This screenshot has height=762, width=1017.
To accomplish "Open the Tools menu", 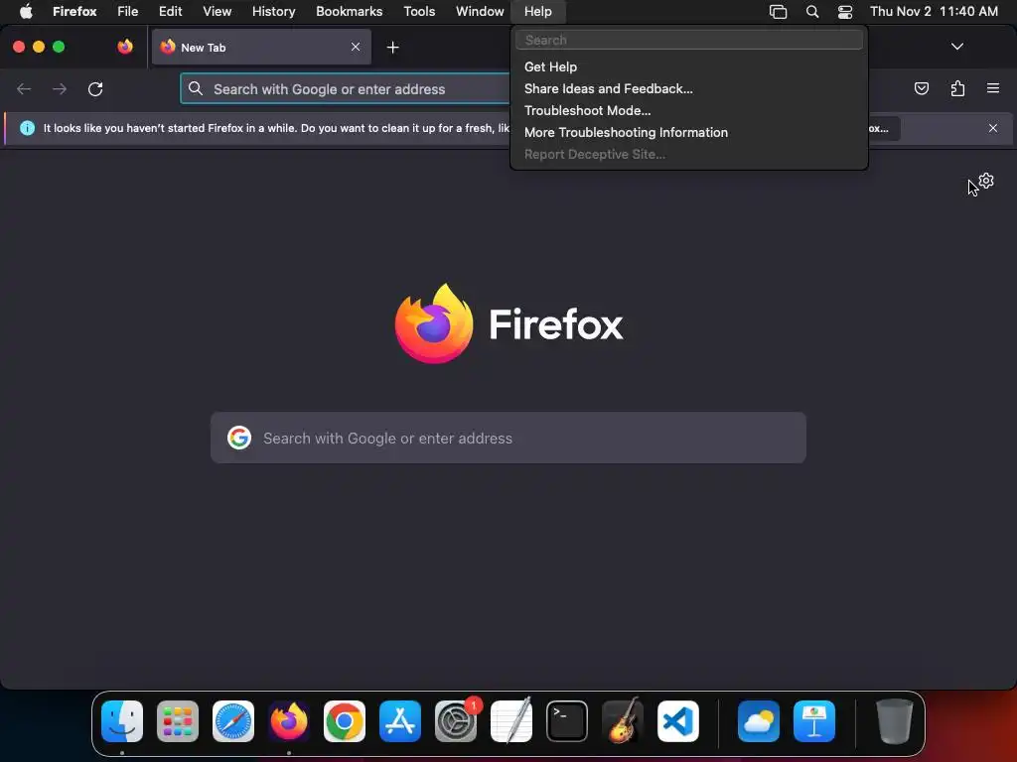I will click(x=419, y=12).
